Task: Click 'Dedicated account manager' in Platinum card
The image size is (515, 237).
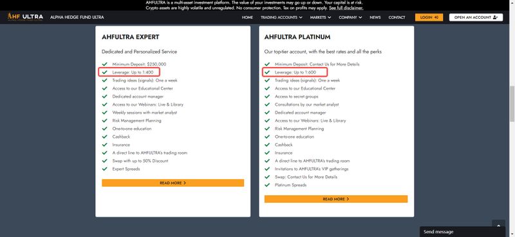Action: tap(300, 113)
